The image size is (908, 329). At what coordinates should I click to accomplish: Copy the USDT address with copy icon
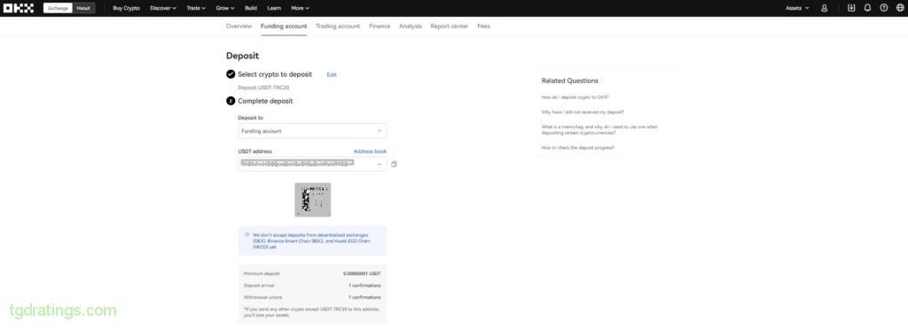[394, 164]
